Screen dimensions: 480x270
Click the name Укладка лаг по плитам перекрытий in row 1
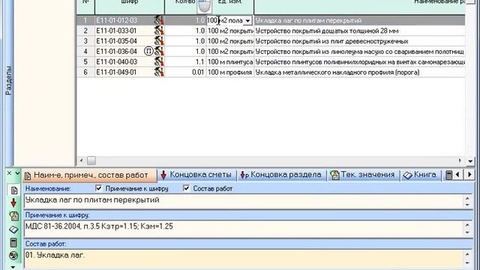pyautogui.click(x=308, y=20)
